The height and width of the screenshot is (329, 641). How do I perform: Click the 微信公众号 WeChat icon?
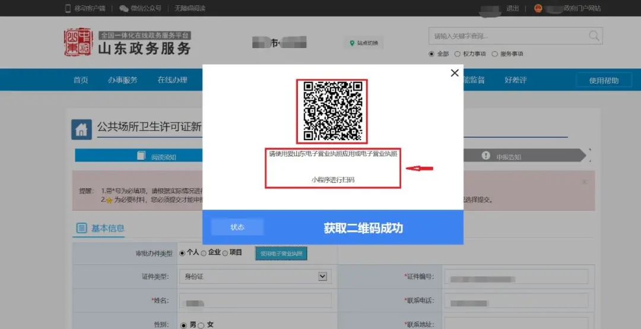point(123,8)
